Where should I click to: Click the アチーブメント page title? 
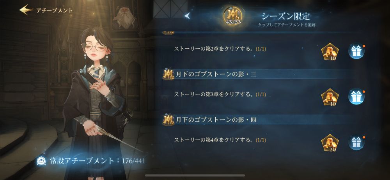tap(55, 11)
